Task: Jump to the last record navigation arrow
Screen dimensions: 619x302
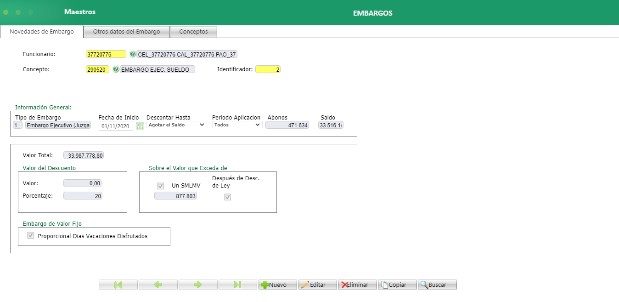Action: click(x=237, y=284)
